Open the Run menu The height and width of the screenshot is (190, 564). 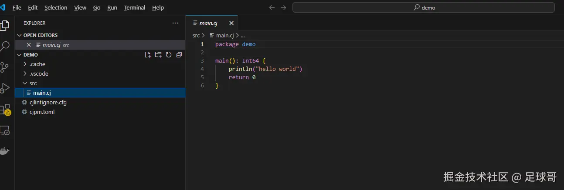click(x=112, y=7)
